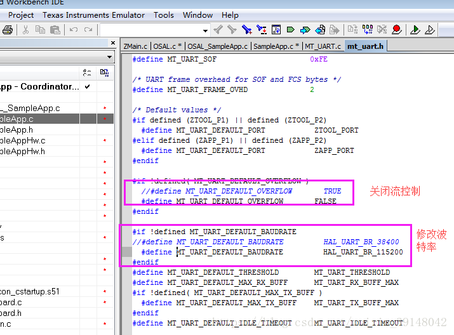Open the Window menu
Image resolution: width=454 pixels, height=335 pixels.
(197, 15)
